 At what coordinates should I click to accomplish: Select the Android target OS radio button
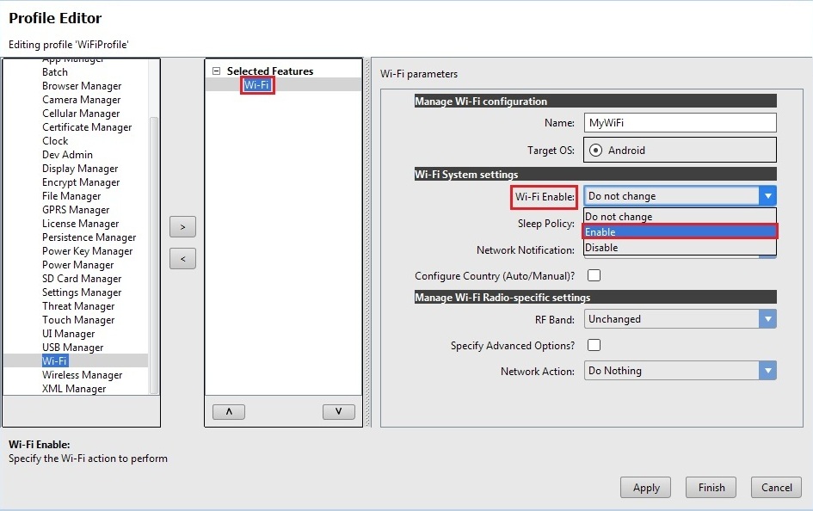pyautogui.click(x=595, y=150)
